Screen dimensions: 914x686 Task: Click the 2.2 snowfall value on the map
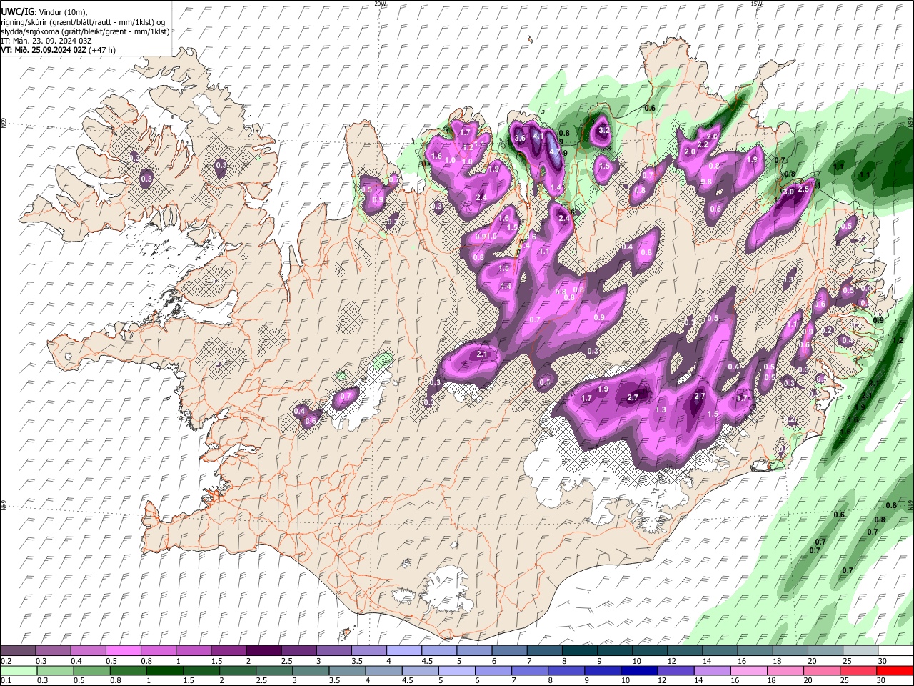pos(703,145)
